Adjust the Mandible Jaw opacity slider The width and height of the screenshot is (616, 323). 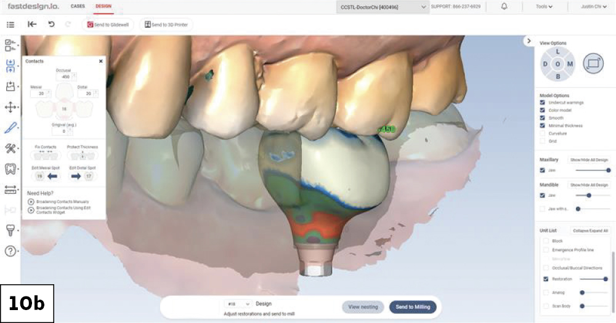click(589, 195)
